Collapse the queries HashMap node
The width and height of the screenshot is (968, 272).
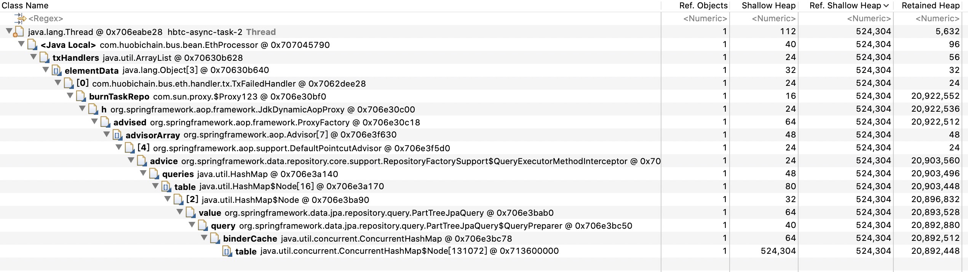[143, 173]
